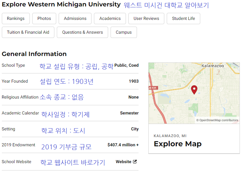Click the 'Kalamazoo' city label on map
The height and width of the screenshot is (172, 242).
click(213, 66)
